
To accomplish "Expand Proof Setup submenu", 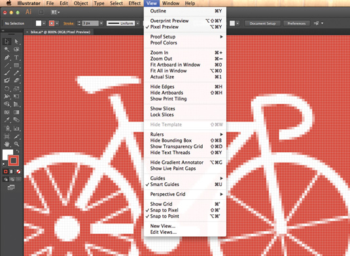I will coord(185,37).
